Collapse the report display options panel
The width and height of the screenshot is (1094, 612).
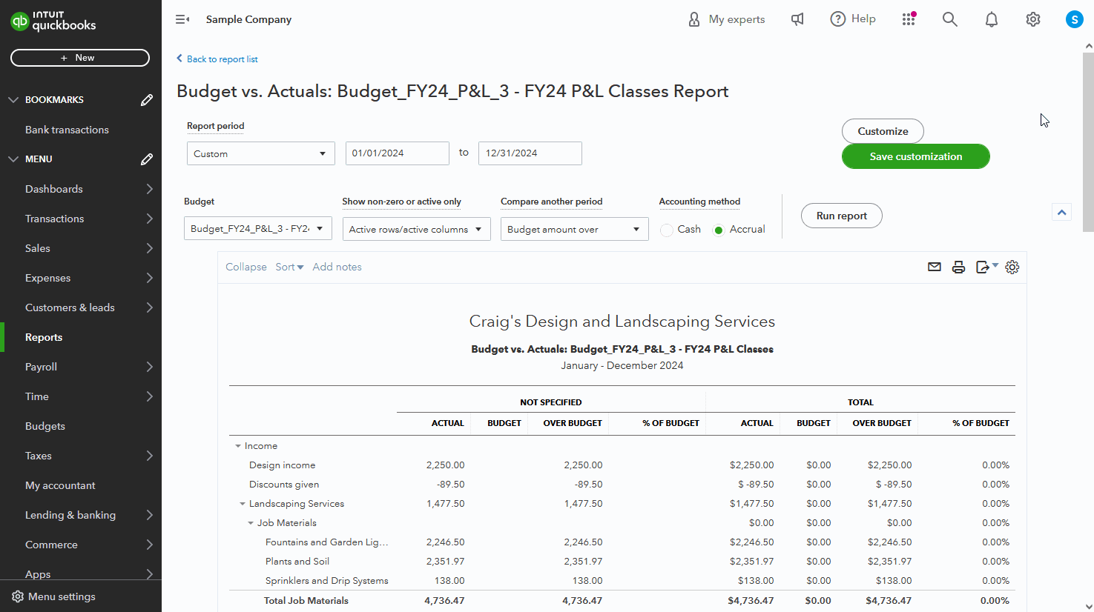1061,211
